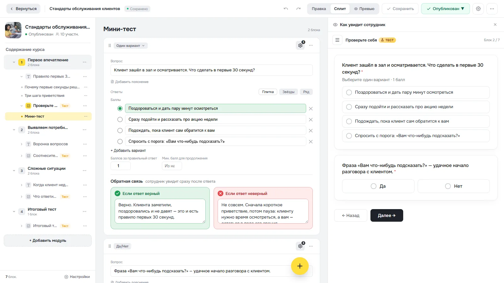
Task: Mark 'Спросить с порога' as correct in editor
Action: (120, 141)
